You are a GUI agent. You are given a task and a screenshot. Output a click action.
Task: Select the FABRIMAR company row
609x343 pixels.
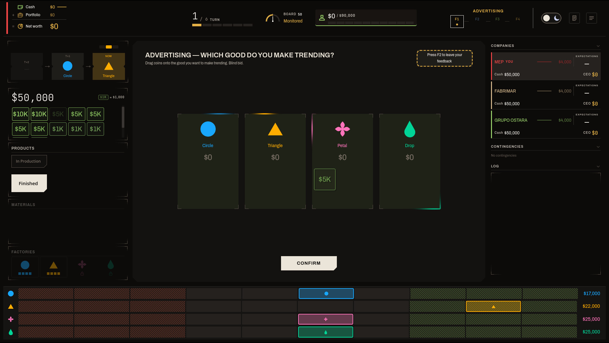pyautogui.click(x=546, y=95)
